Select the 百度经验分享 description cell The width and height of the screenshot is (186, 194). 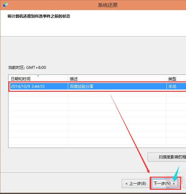82,86
